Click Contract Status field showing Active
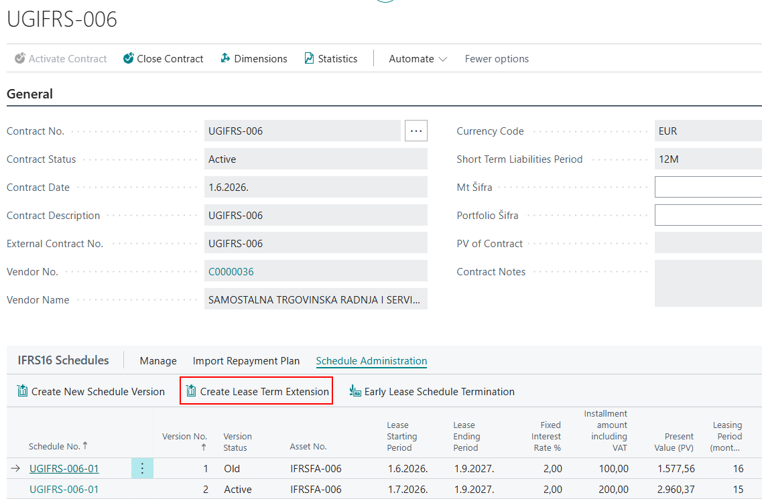Screen dimensions: 762x499 point(316,159)
